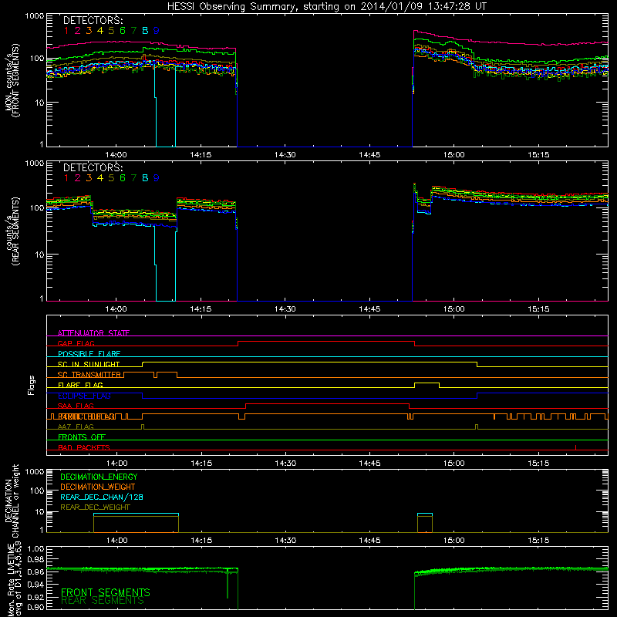Screen dimensions: 617x617
Task: Click '14:00' tick under flags panel
Action: pos(117,464)
